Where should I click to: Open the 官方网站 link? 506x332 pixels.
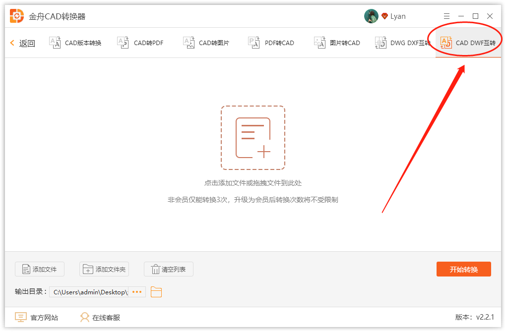(x=37, y=318)
